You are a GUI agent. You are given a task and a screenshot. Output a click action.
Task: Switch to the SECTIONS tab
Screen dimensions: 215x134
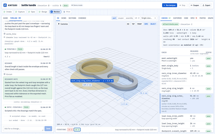click(72, 18)
